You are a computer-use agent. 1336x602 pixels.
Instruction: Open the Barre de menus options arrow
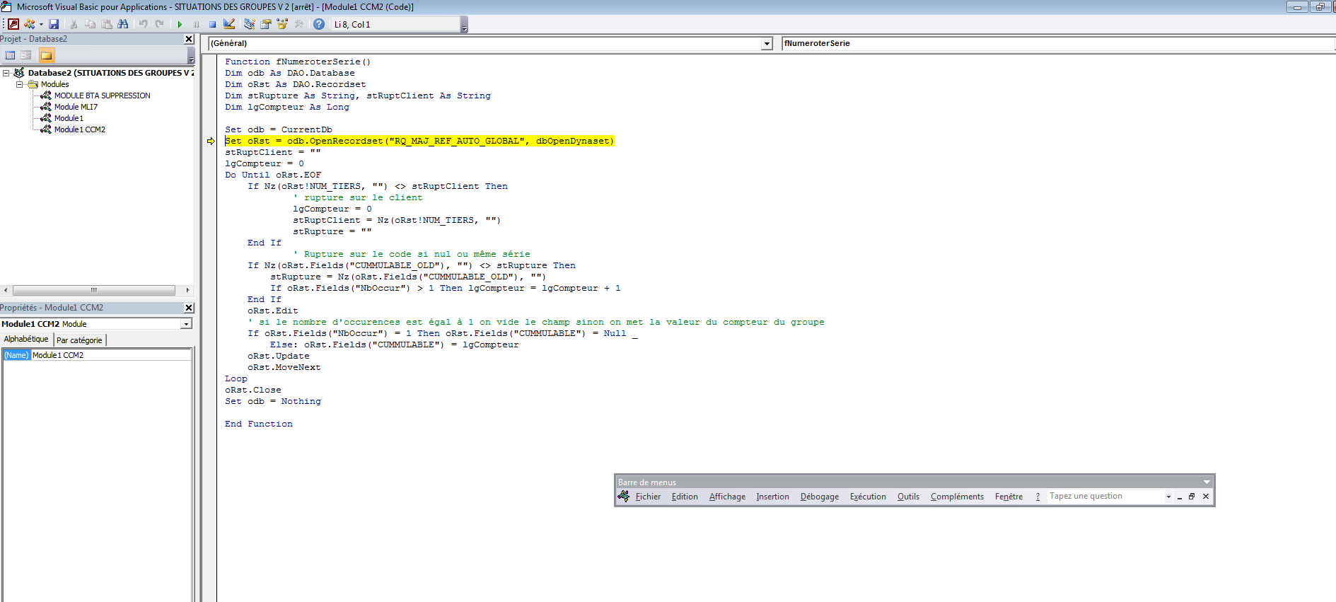click(1207, 482)
